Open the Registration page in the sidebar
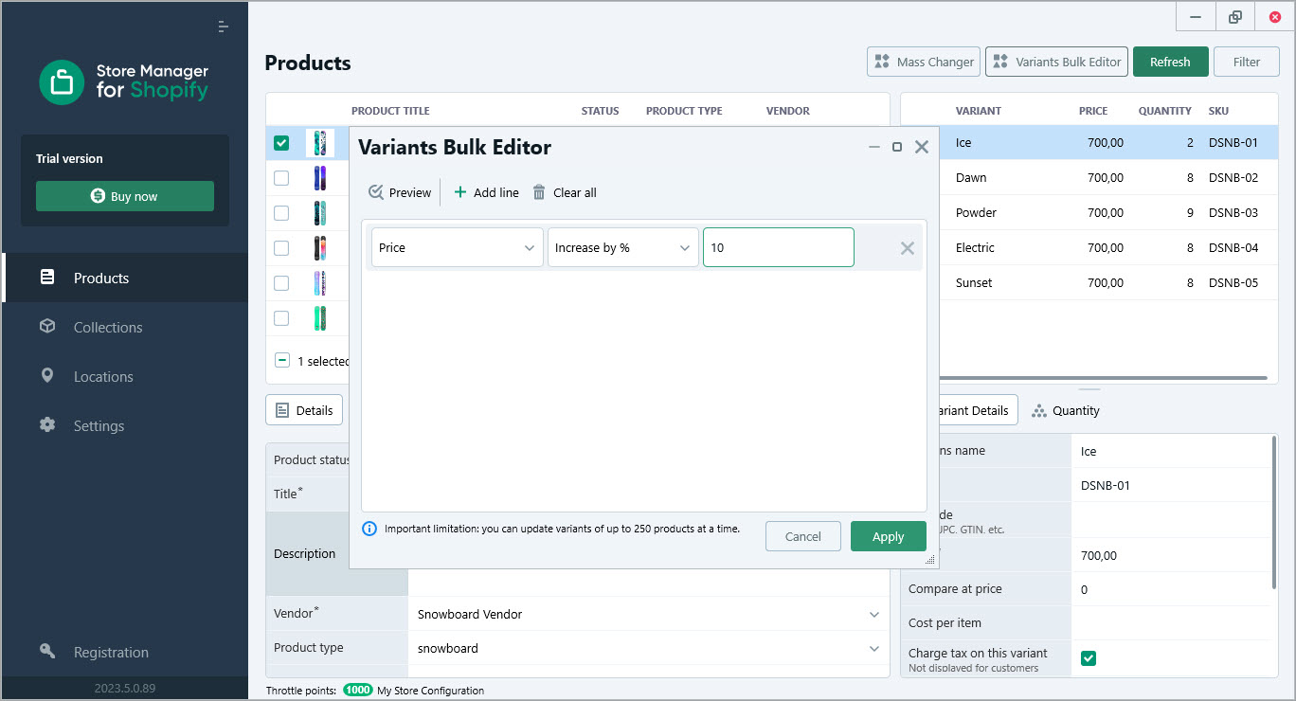This screenshot has height=701, width=1296. pos(125,652)
